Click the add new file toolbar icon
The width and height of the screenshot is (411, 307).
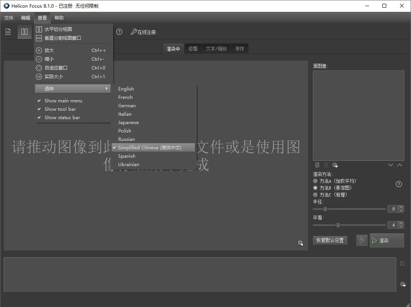[x=8, y=32]
